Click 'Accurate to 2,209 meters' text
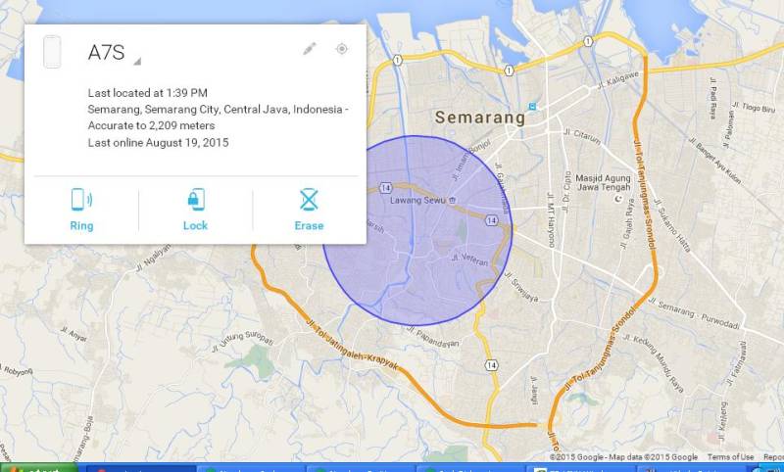Image resolution: width=784 pixels, height=472 pixels. (x=152, y=125)
